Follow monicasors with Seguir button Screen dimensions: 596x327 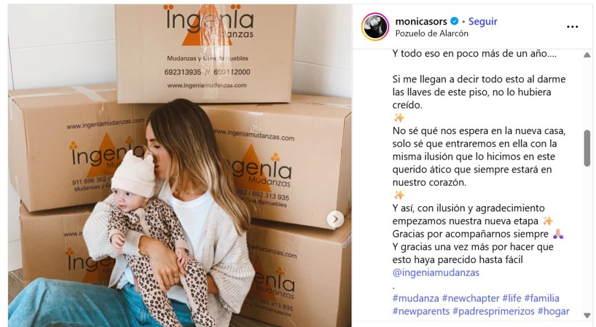[x=483, y=21]
